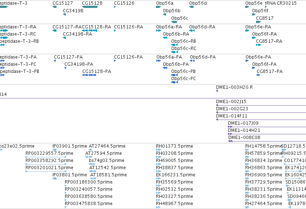Click the RP003229557.5prime EST label
The width and height of the screenshot is (306, 209).
pyautogui.click(x=49, y=153)
